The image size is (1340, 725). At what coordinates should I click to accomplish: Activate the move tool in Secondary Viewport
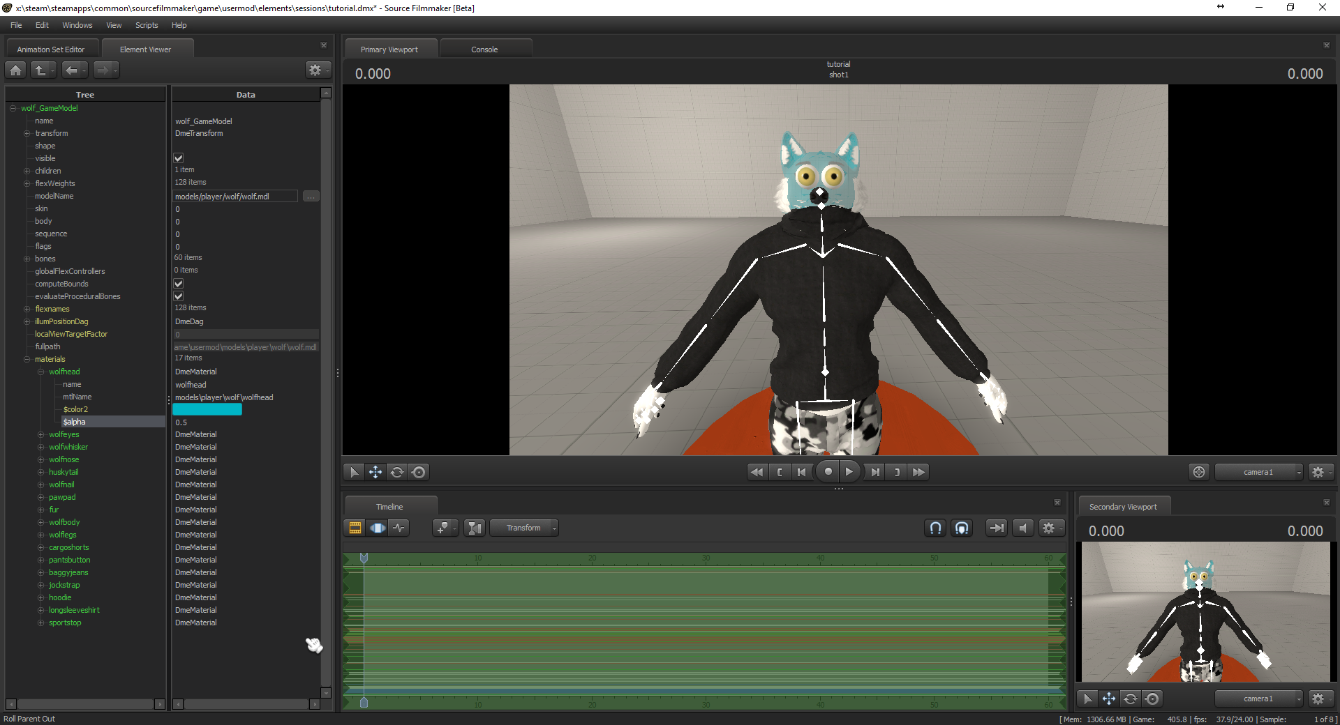point(1109,699)
